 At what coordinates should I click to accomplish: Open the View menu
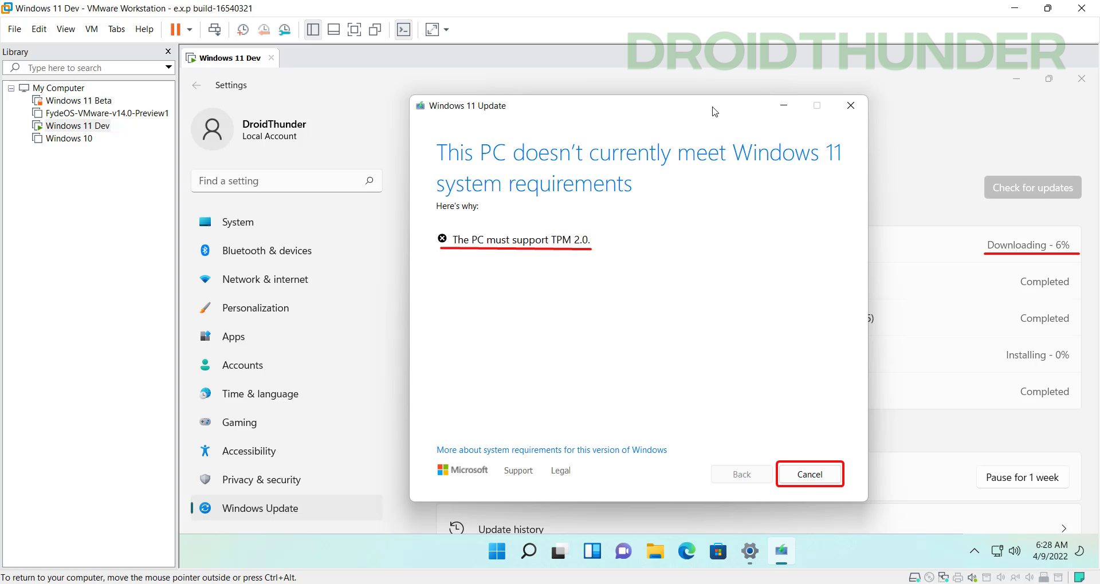coord(66,29)
